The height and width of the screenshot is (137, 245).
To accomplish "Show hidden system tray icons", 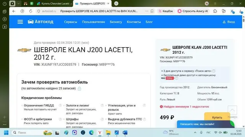I will (195, 132).
